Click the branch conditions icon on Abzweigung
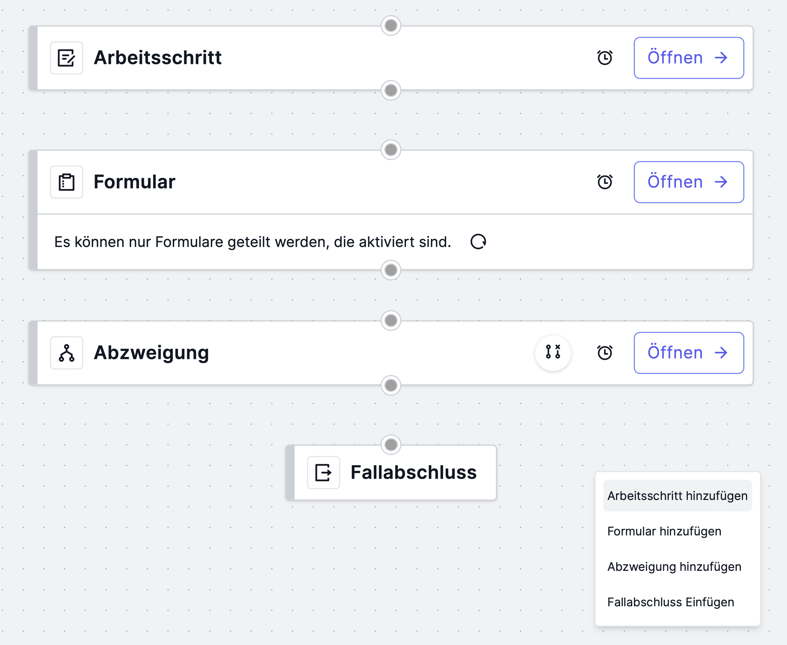Viewport: 787px width, 645px height. (553, 352)
